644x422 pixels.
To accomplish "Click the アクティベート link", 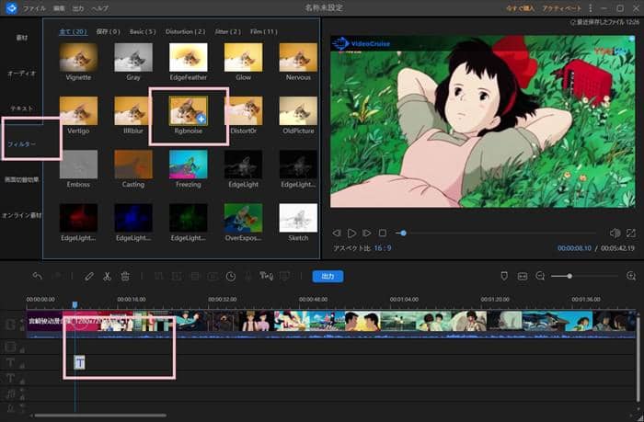I will click(561, 8).
